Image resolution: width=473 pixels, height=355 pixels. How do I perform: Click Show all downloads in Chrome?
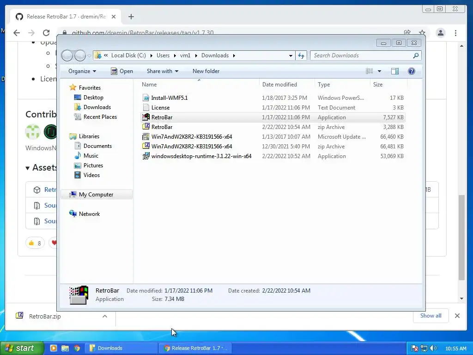431,316
